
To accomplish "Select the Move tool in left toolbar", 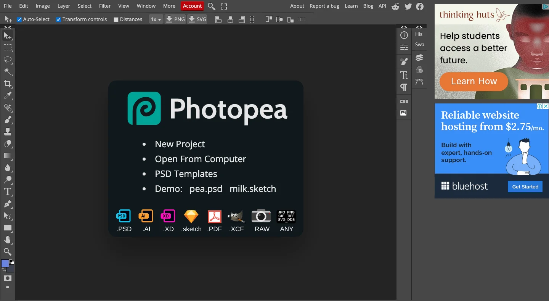I will click(x=7, y=36).
